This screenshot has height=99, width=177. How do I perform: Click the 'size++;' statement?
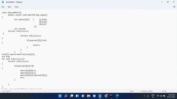[37, 45]
